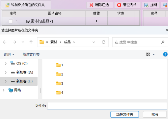Open the address bar history dropdown

click(x=94, y=42)
